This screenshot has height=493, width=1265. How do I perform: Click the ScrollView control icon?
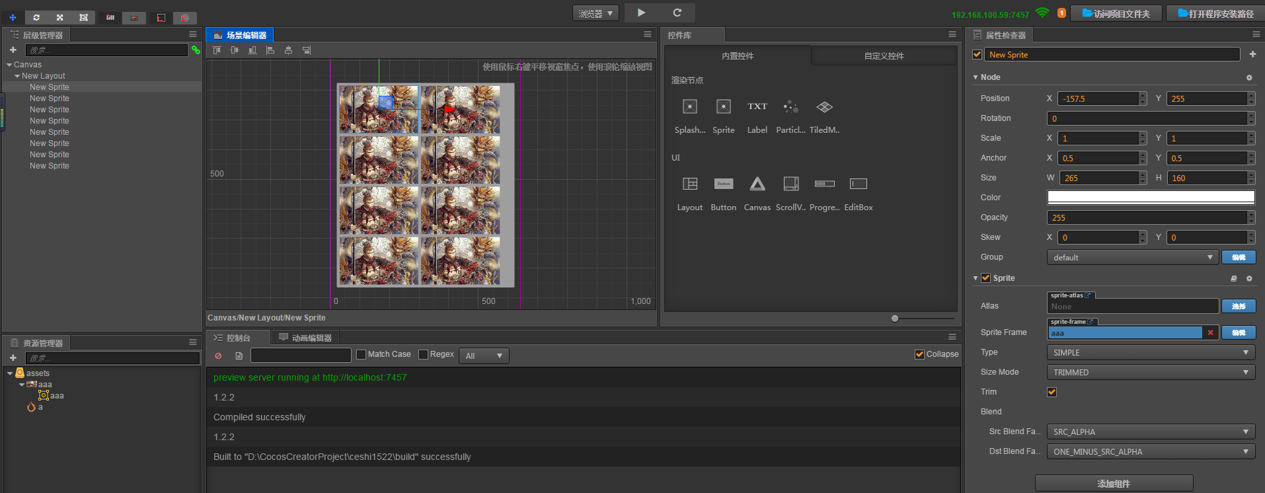coord(790,184)
